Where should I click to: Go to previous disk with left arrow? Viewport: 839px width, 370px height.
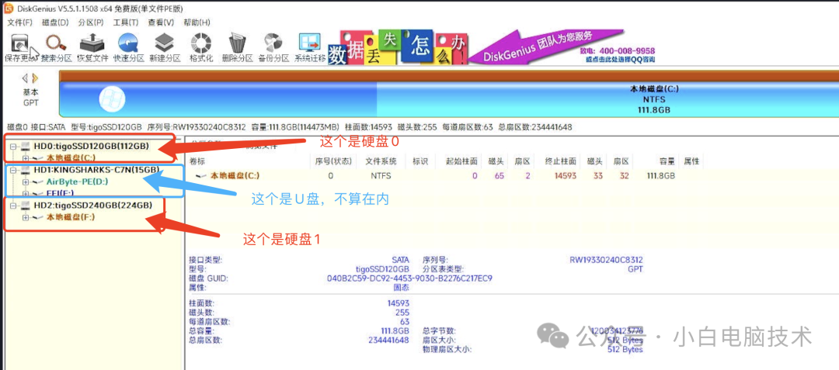[x=25, y=78]
